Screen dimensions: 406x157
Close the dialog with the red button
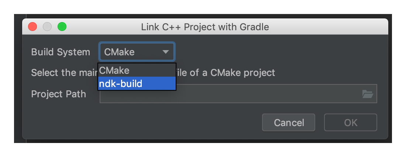tap(32, 27)
